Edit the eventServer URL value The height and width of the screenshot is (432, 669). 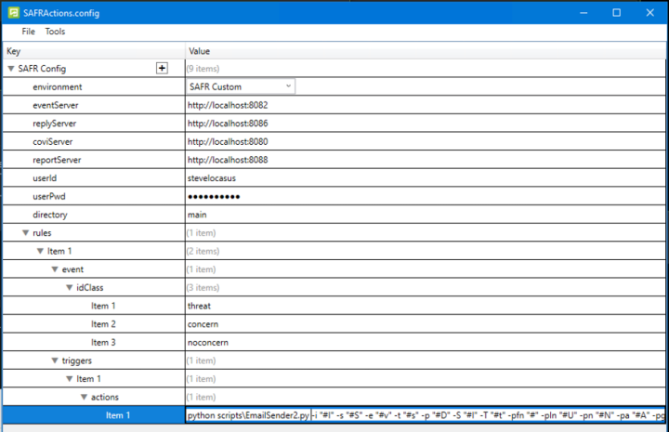426,105
